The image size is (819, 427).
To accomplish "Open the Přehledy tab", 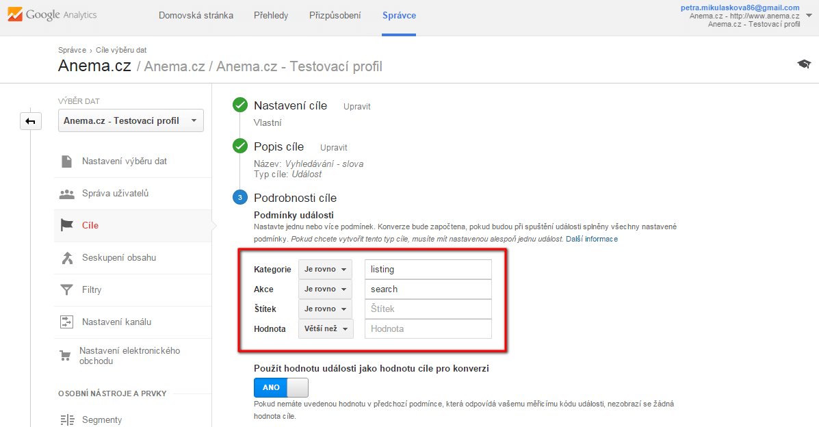I will (271, 16).
